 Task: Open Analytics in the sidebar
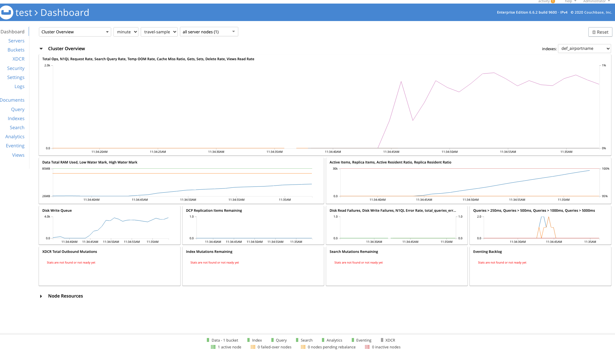[x=15, y=137]
